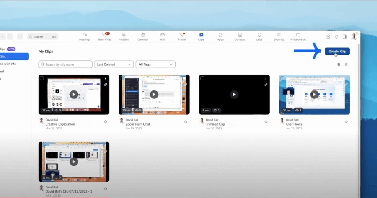This screenshot has height=198, width=377.
Task: Click the Create Clip button
Action: pyautogui.click(x=337, y=51)
